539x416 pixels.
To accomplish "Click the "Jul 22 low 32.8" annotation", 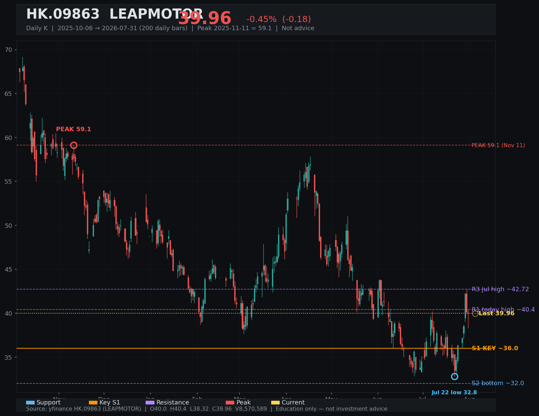I will pos(454,393).
